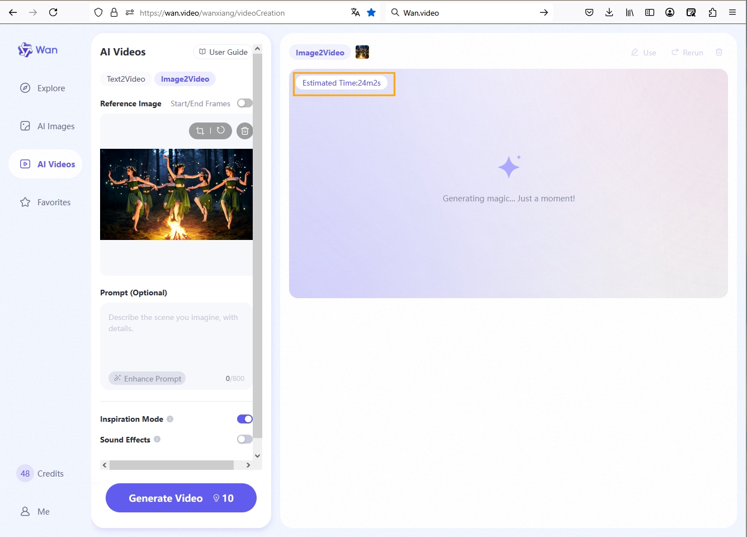Image resolution: width=747 pixels, height=537 pixels.
Task: Click the Inspiration Mode info icon
Action: (170, 419)
